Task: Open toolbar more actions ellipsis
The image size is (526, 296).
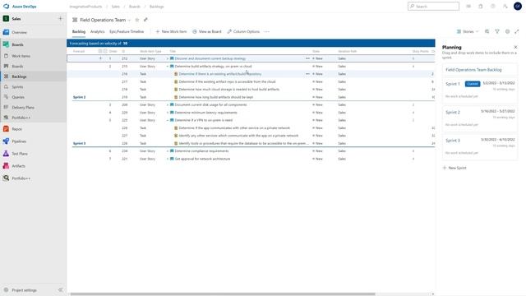Action: point(266,31)
